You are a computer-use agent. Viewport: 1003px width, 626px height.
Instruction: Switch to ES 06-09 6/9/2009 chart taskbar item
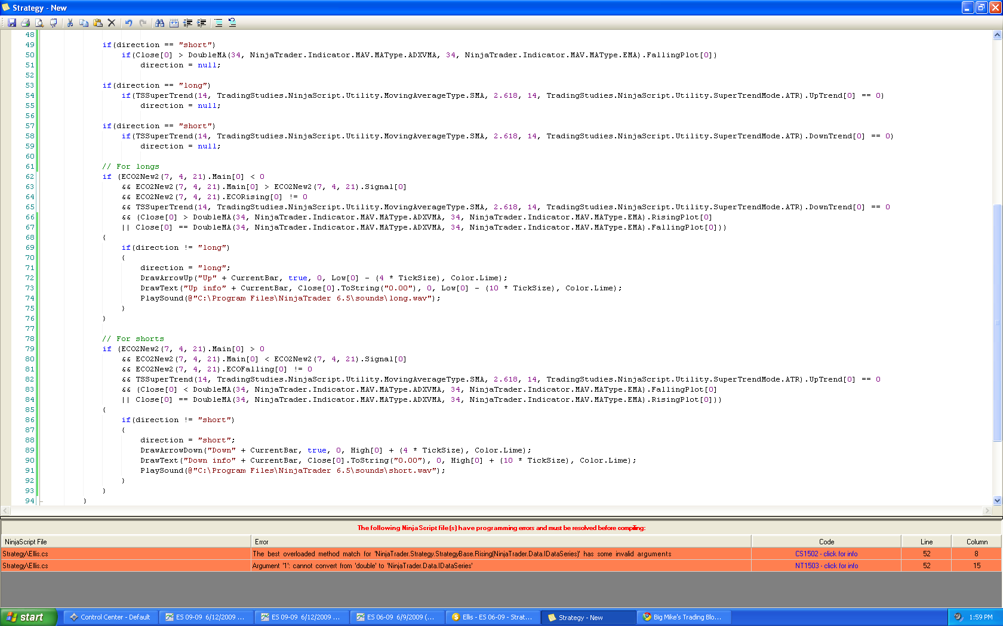tap(396, 617)
